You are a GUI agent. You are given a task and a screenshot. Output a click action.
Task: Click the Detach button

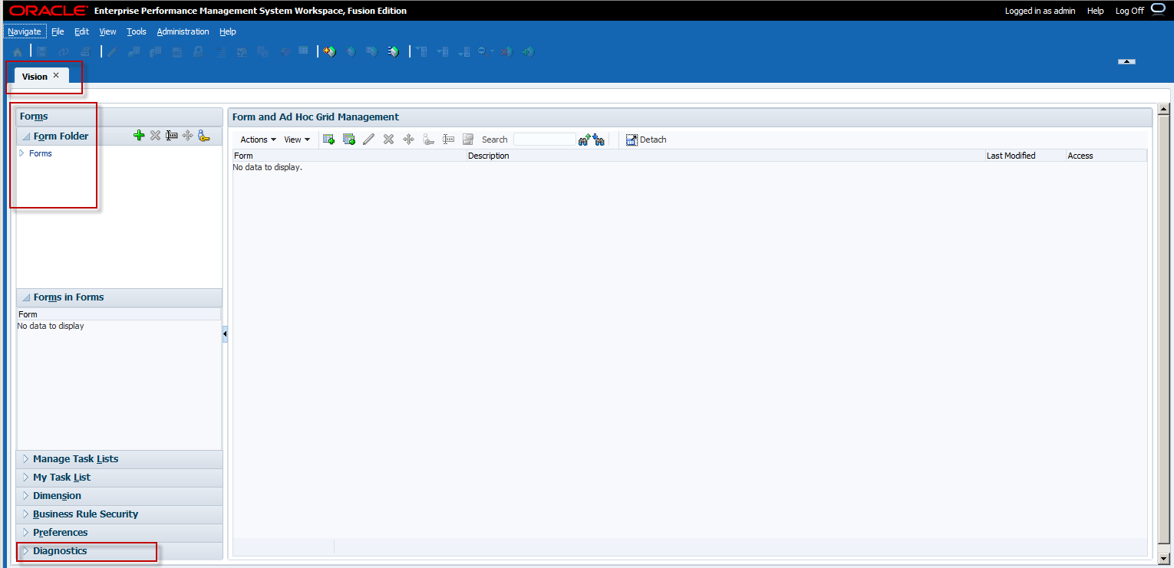tap(646, 140)
